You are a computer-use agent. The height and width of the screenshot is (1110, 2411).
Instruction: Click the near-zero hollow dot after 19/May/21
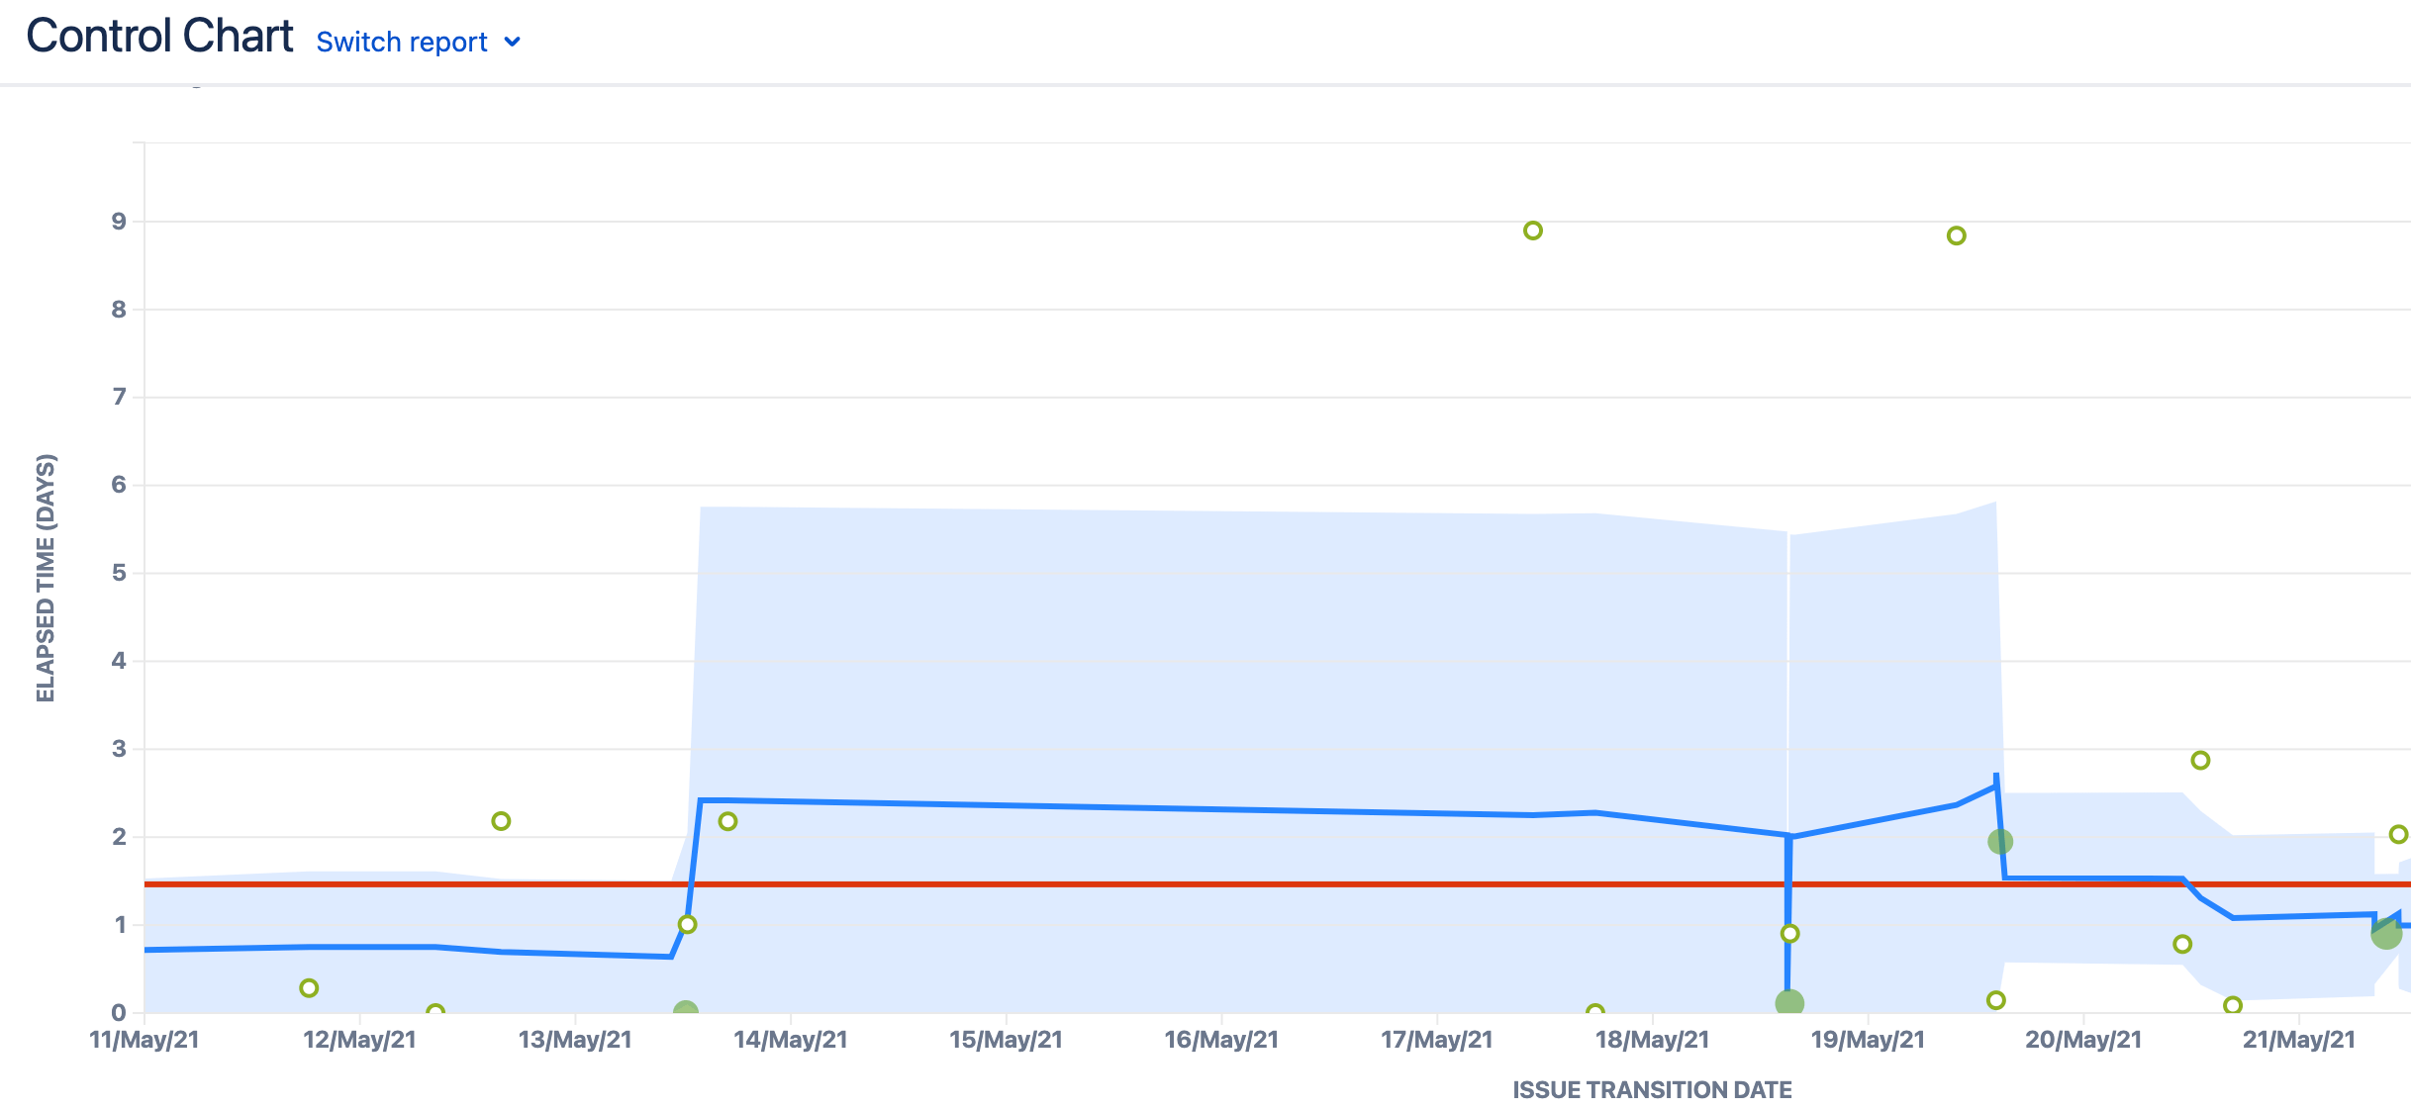[1996, 1000]
